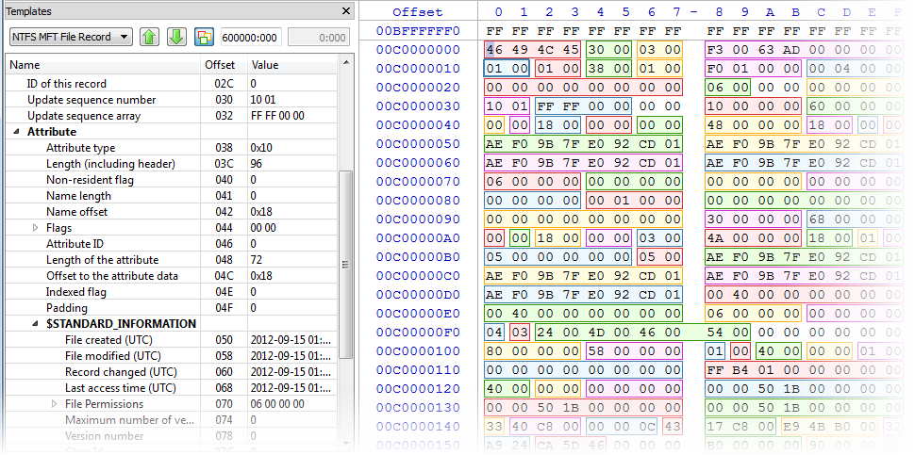Collapse the $STANDARD_INFORMATION section
The image size is (915, 455).
[x=36, y=324]
